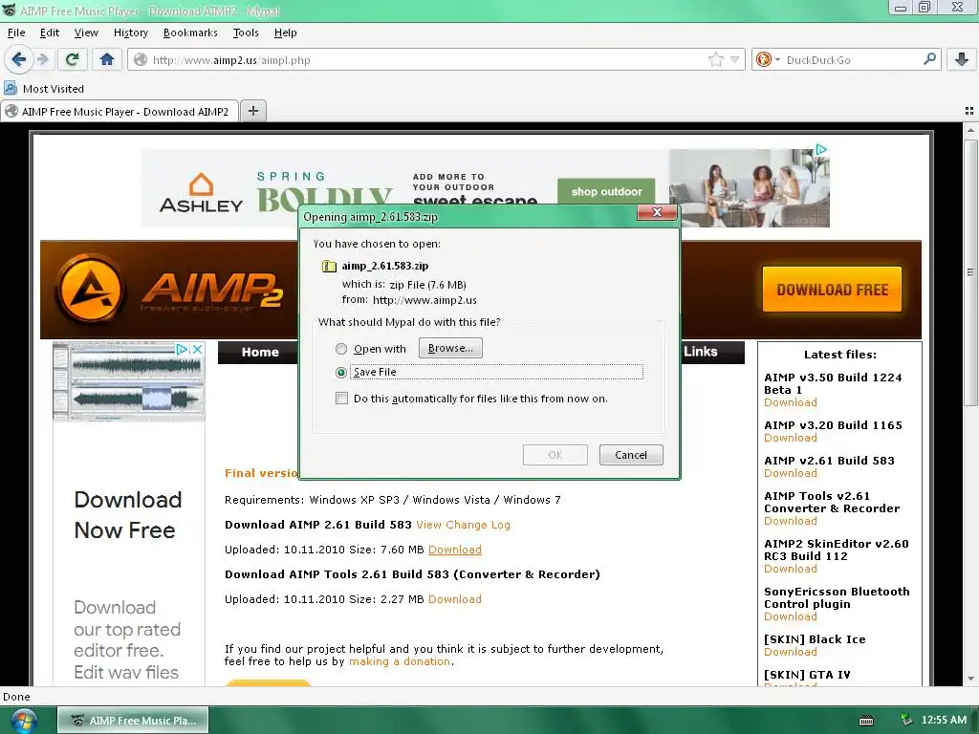Click Browse in the download dialog
The height and width of the screenshot is (734, 979).
(x=450, y=348)
